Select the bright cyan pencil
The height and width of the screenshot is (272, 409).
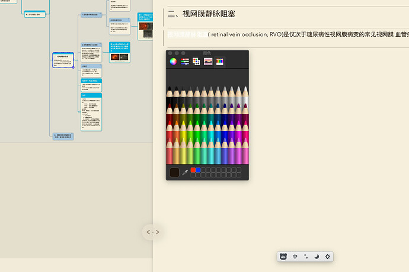211,129
